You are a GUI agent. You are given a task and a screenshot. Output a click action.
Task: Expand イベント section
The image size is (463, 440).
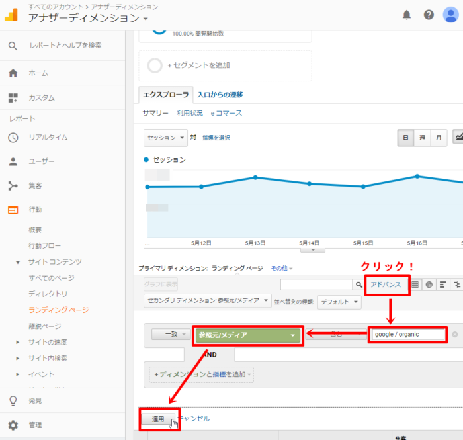point(18,374)
